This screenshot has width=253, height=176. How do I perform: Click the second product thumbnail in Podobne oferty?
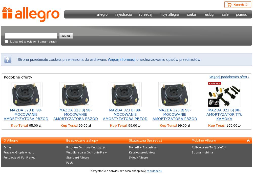76,94
